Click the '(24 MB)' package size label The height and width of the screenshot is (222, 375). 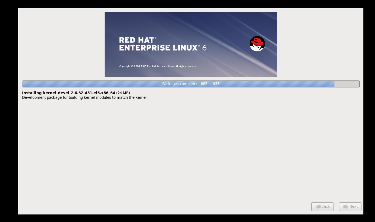tap(123, 93)
